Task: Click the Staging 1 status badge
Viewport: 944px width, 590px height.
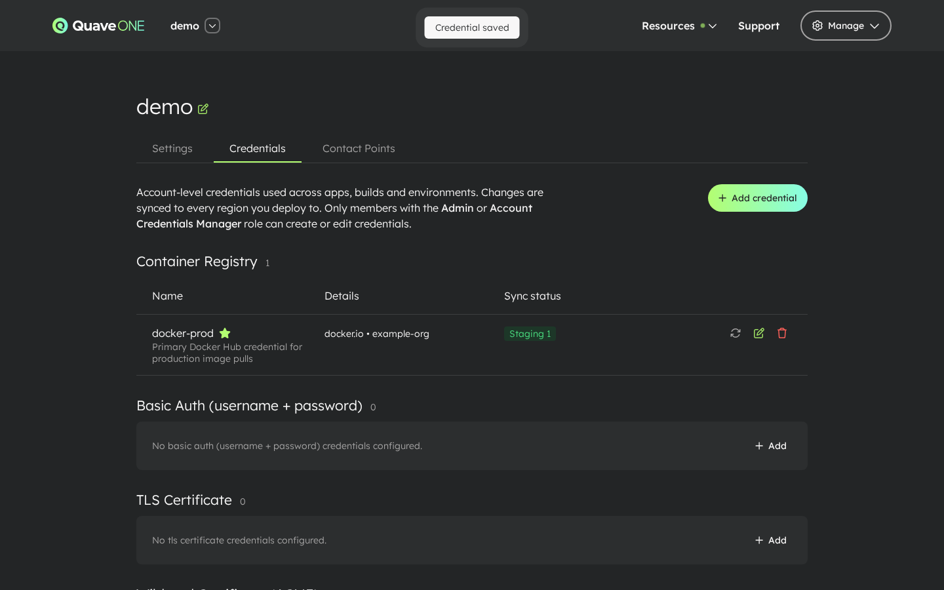Action: [x=530, y=334]
